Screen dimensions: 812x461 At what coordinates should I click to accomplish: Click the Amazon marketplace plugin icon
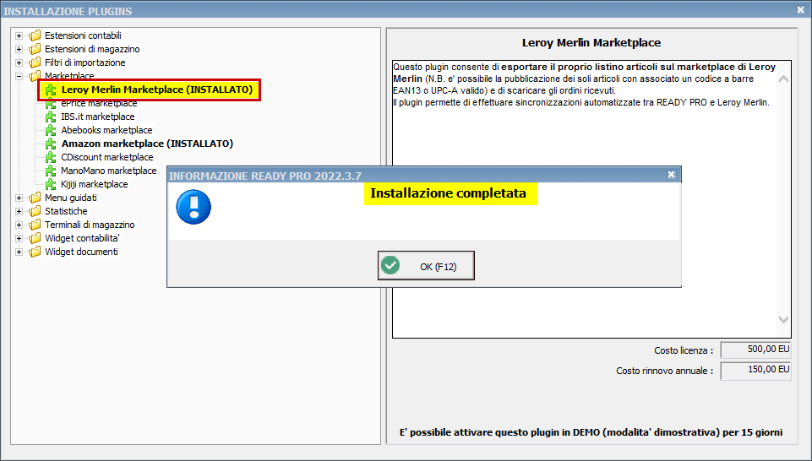[51, 144]
